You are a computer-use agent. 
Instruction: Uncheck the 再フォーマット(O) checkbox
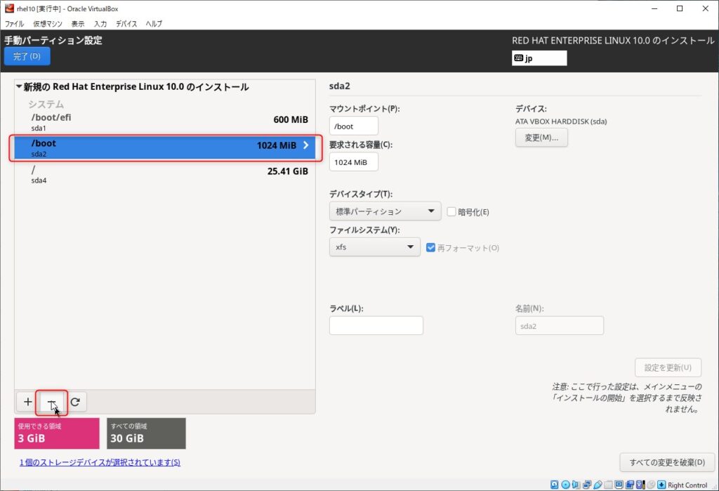(431, 247)
